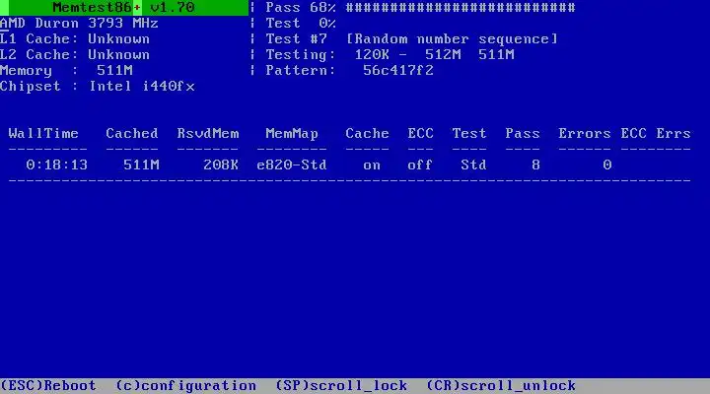This screenshot has width=710, height=394.
Task: Click the Testing range 120K - 512M
Action: coord(407,55)
